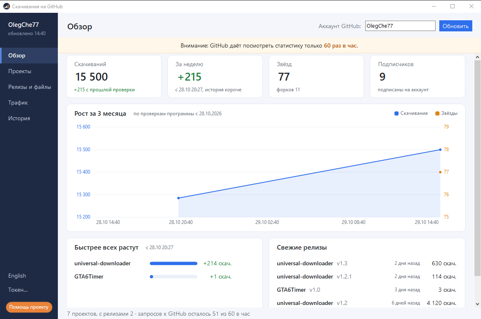Open the universal-downloader v1.3 release row
This screenshot has width=481, height=319.
(x=367, y=264)
